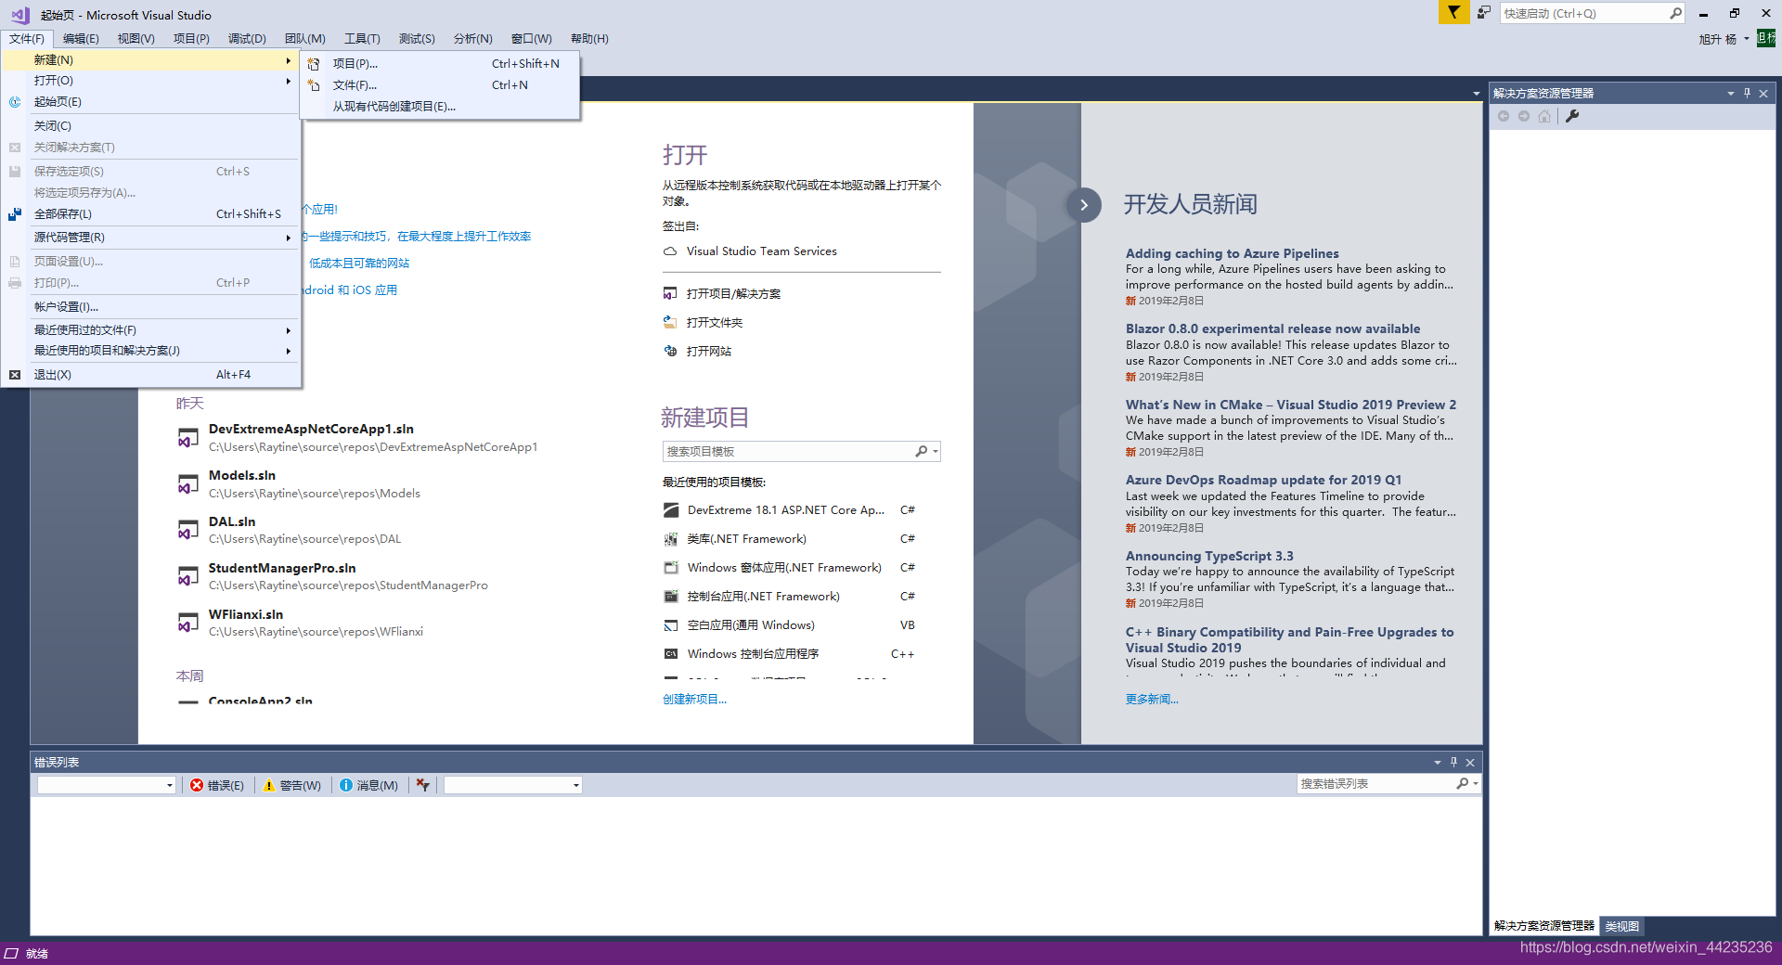Open the View (视图) menu
The image size is (1782, 965).
pyautogui.click(x=136, y=39)
